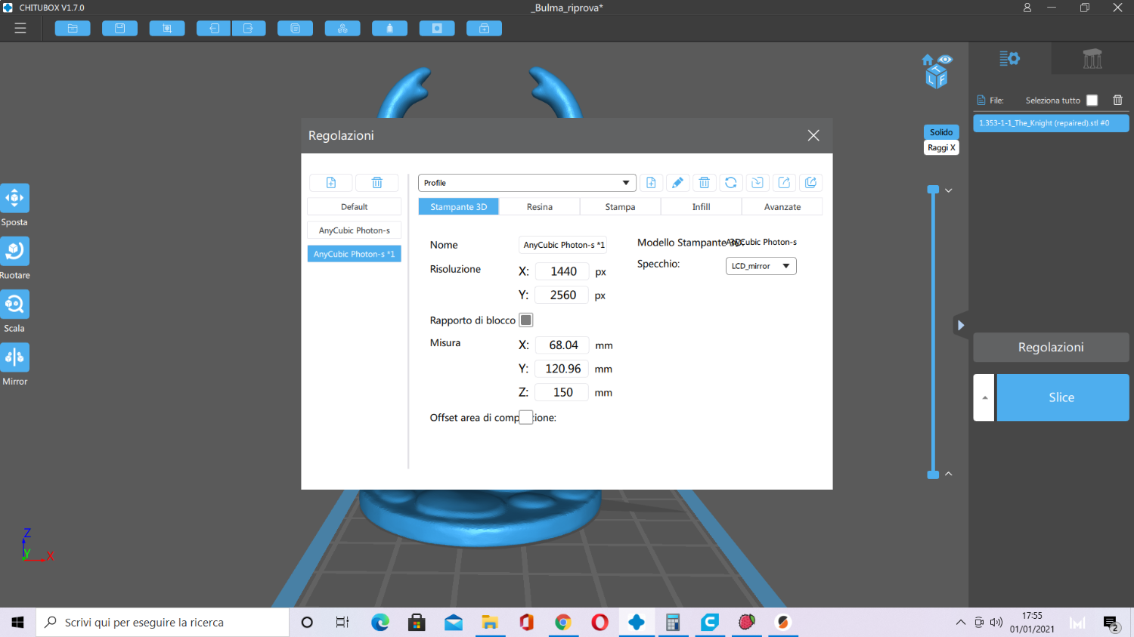This screenshot has width=1134, height=637.
Task: Click the export all profiles icon
Action: (810, 183)
